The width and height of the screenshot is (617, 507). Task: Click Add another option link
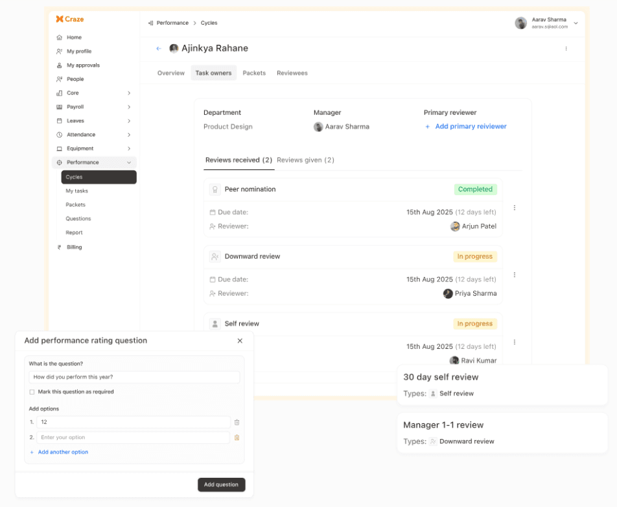coord(60,453)
